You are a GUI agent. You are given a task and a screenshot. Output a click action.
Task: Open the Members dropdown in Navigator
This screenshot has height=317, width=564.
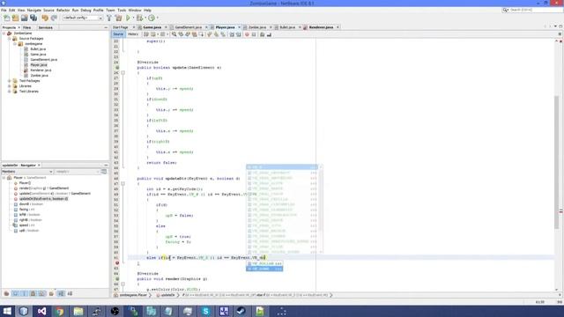[27, 172]
